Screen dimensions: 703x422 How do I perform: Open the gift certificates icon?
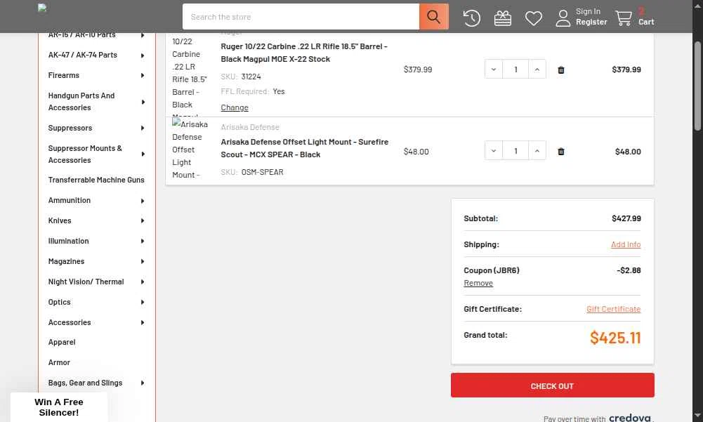pyautogui.click(x=503, y=18)
